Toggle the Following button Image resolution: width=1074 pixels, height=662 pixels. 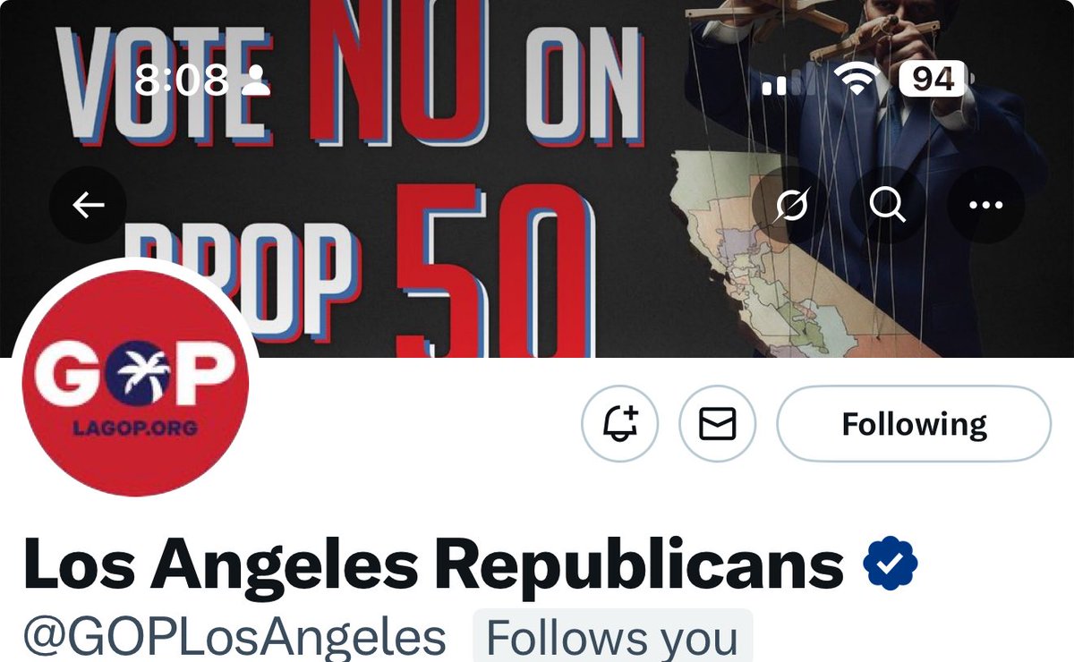coord(914,423)
